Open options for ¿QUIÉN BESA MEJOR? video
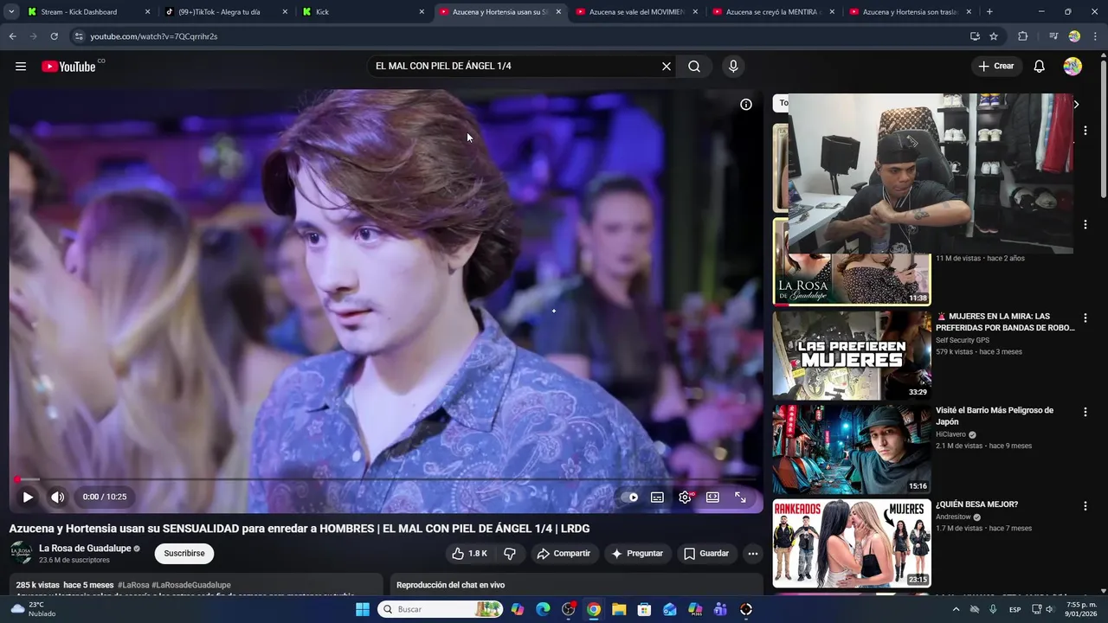 pos(1085,506)
